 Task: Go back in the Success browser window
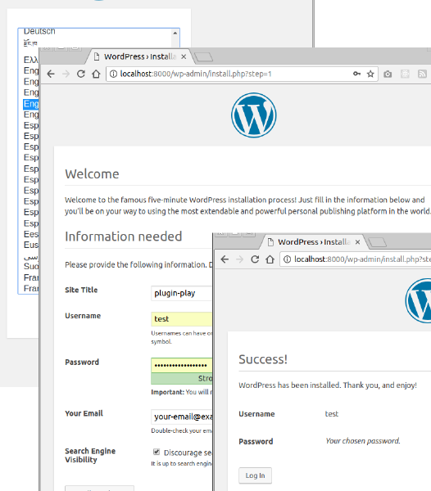225,259
